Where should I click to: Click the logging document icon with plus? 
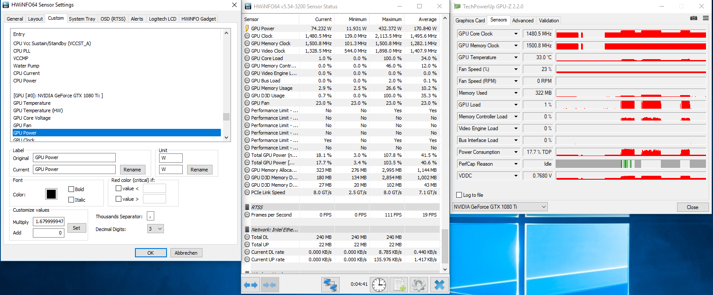point(399,285)
